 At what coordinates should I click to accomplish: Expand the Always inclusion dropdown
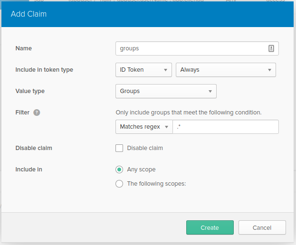coord(226,70)
